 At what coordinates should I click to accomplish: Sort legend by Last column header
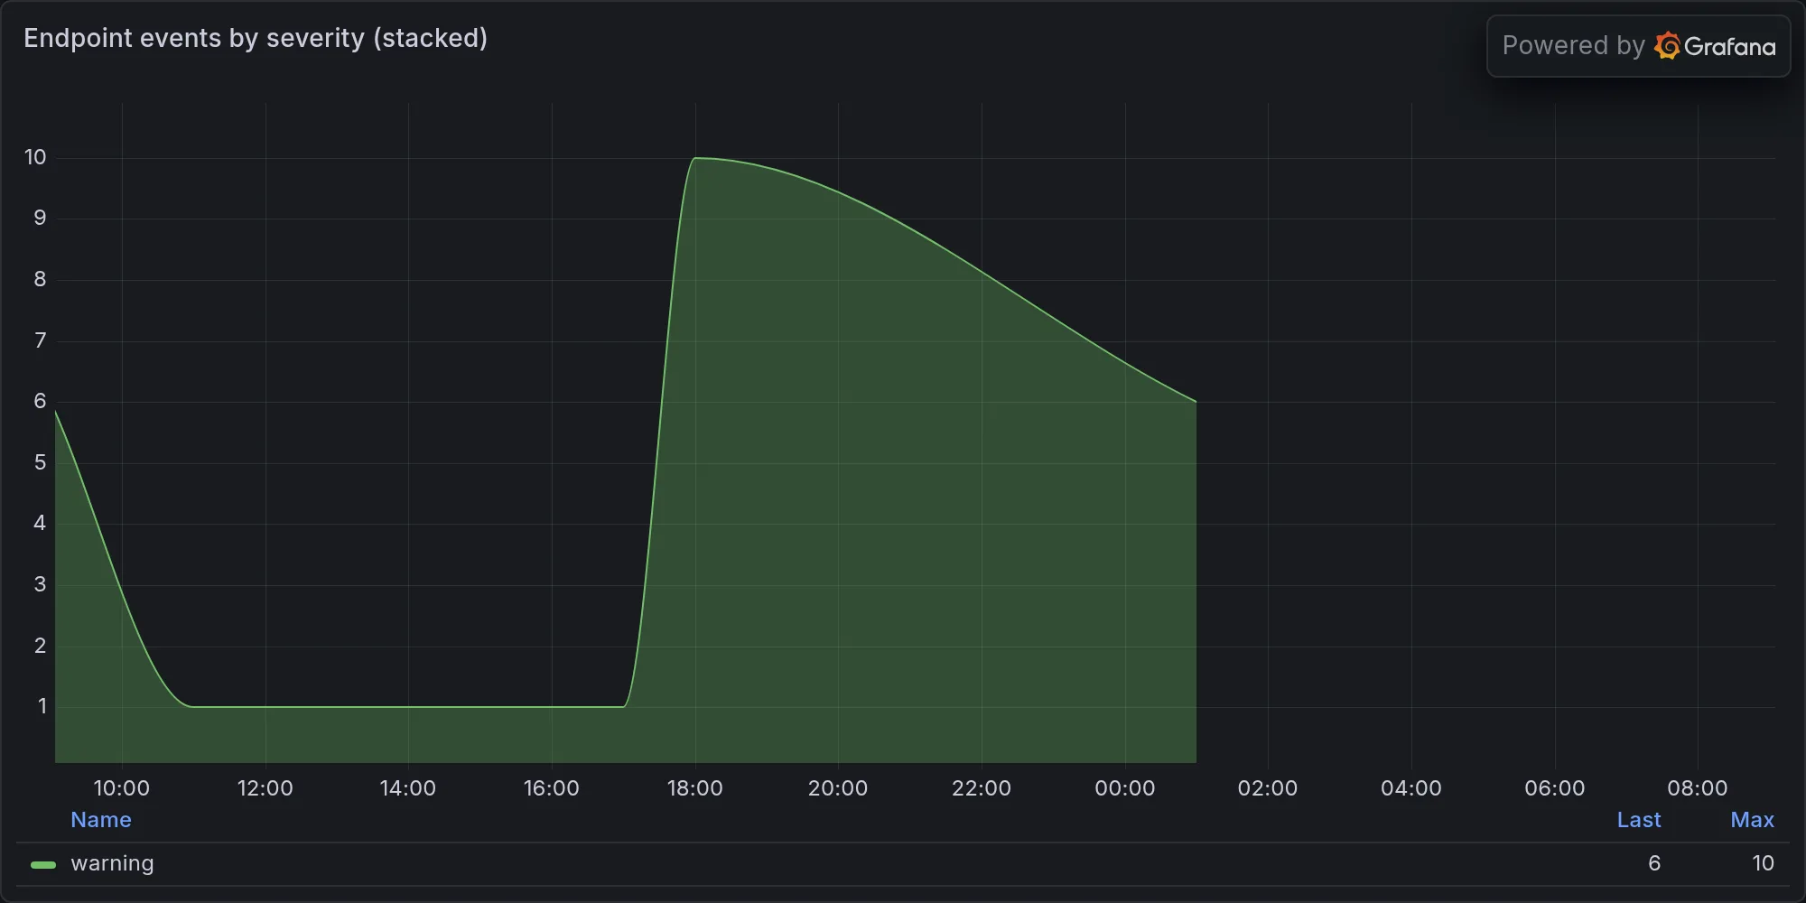[x=1638, y=820]
